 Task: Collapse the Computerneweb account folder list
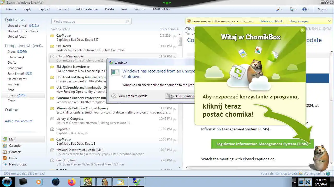click(24, 46)
